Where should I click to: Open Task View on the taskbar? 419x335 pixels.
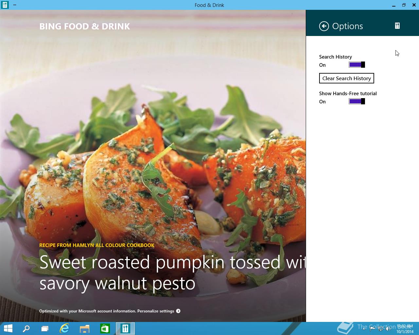[45, 328]
